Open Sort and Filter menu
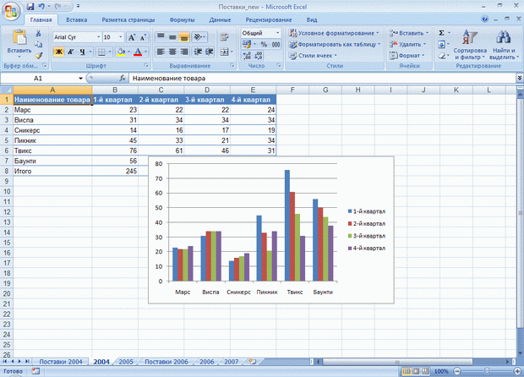The width and height of the screenshot is (524, 377). click(470, 45)
